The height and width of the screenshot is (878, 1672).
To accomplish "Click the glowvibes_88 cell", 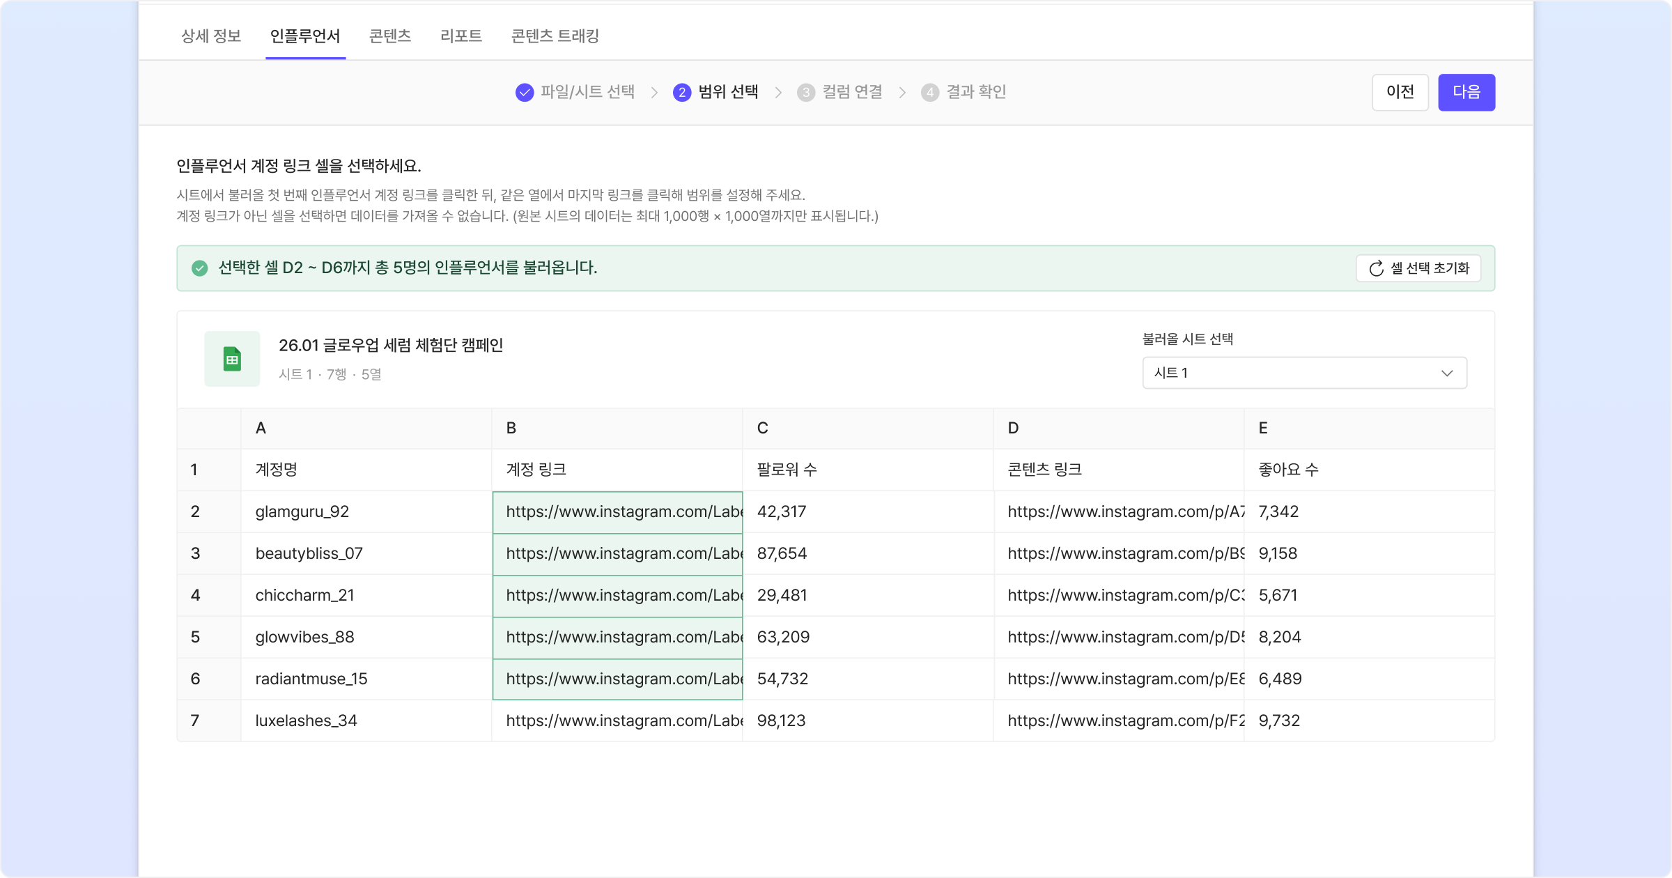I will coord(366,637).
